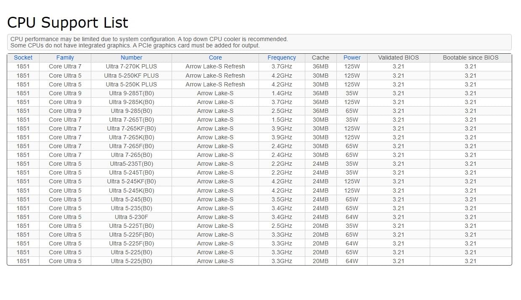The image size is (521, 300).
Task: Click 64W in the Ultra 5-230F row
Action: 352,217
